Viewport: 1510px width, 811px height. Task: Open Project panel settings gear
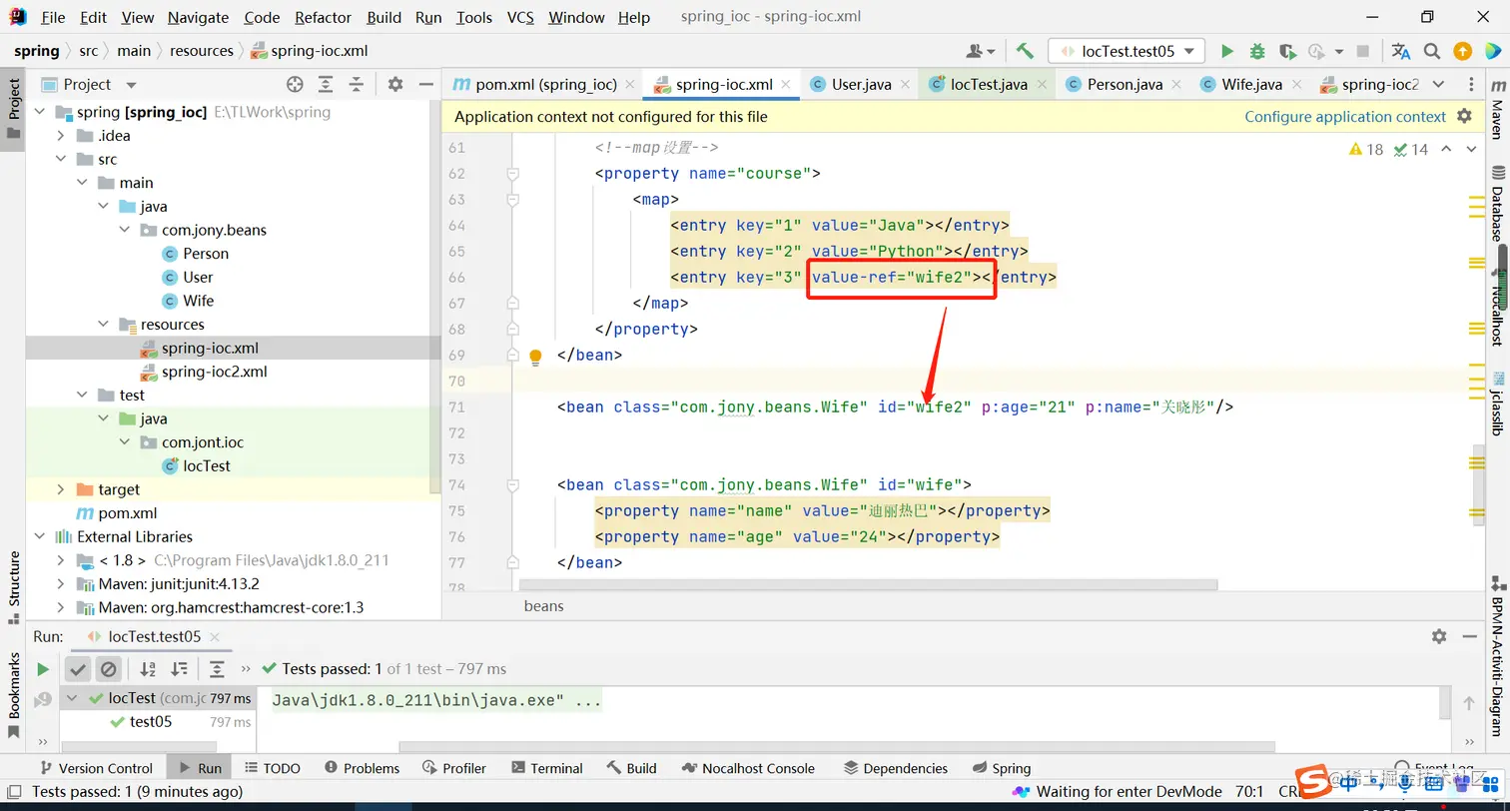(x=395, y=85)
